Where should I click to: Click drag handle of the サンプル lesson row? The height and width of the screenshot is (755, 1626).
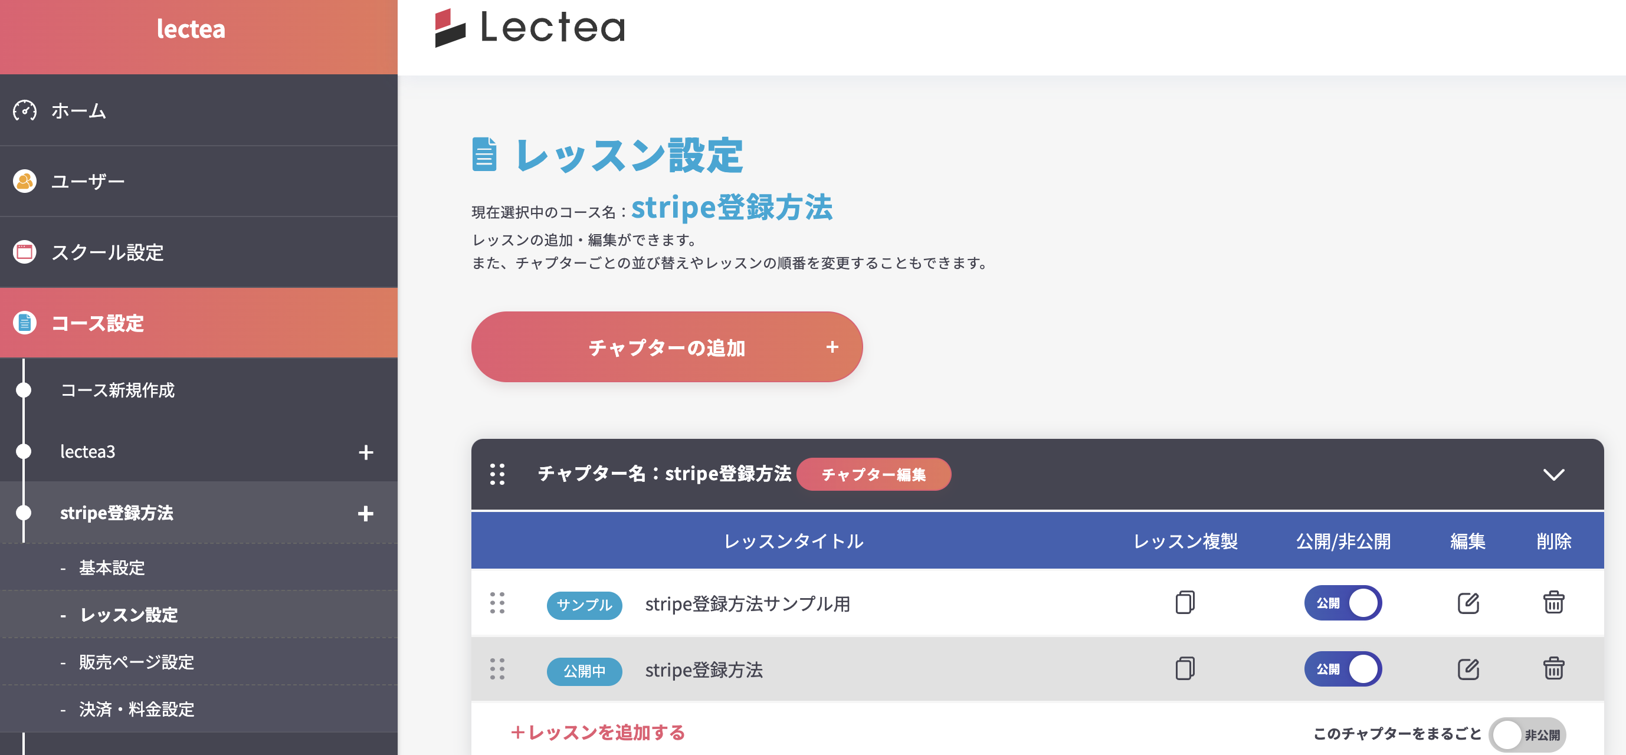coord(497,603)
